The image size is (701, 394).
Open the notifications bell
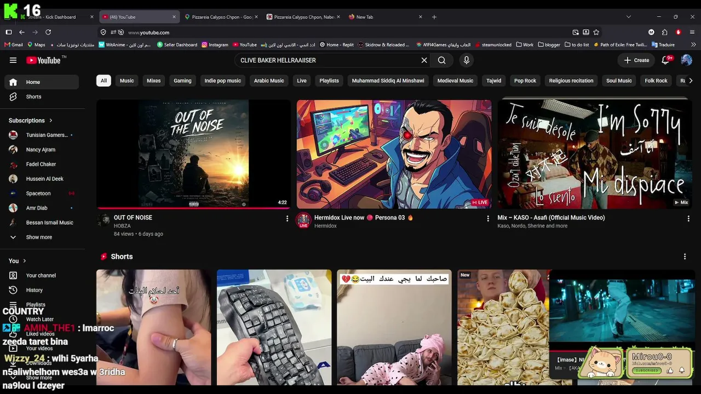tap(666, 60)
